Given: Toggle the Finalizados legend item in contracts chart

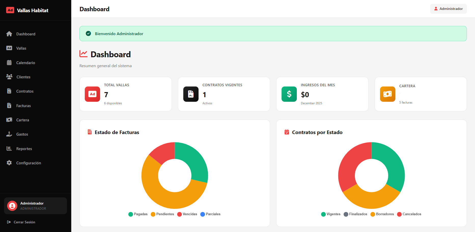Looking at the screenshot, I should (x=355, y=214).
